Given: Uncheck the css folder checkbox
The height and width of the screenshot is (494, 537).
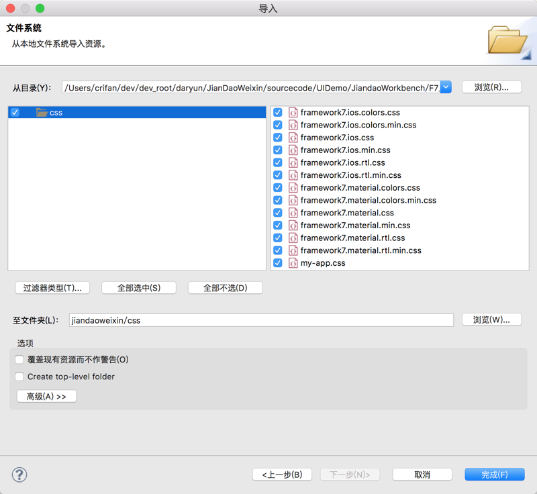Looking at the screenshot, I should point(15,112).
